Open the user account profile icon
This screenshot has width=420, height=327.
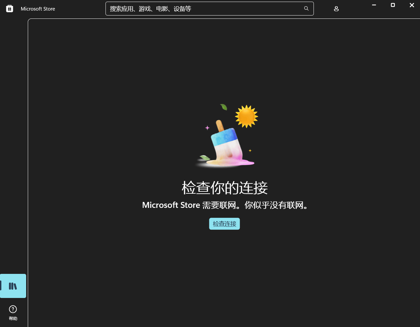(336, 9)
